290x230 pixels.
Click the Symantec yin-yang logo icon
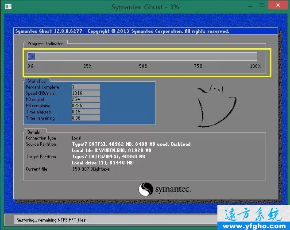[146, 190]
